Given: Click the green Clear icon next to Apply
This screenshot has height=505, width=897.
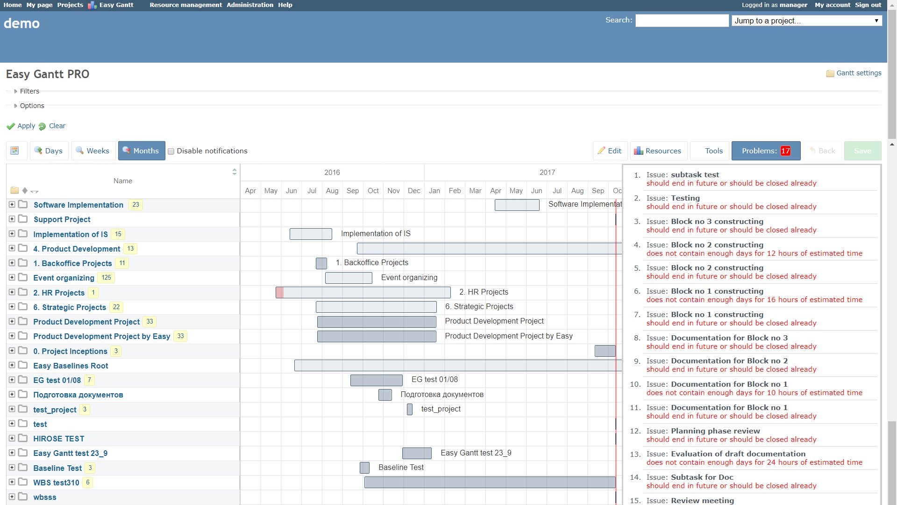Looking at the screenshot, I should (43, 126).
